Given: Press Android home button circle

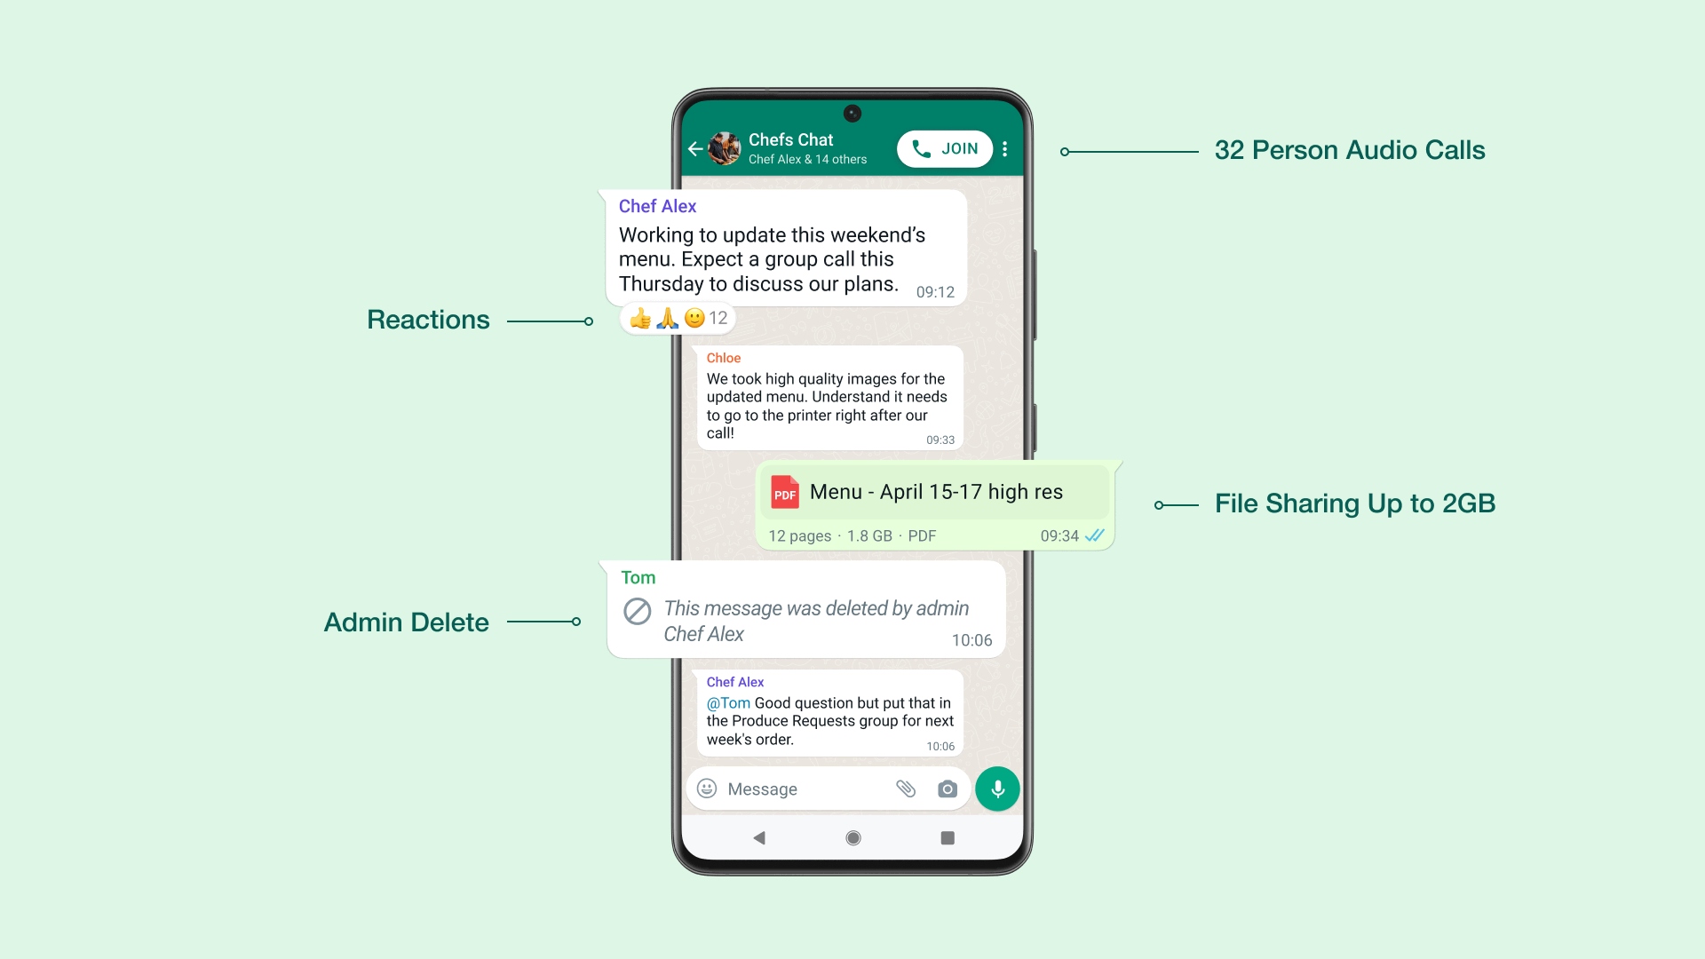Looking at the screenshot, I should pyautogui.click(x=852, y=837).
